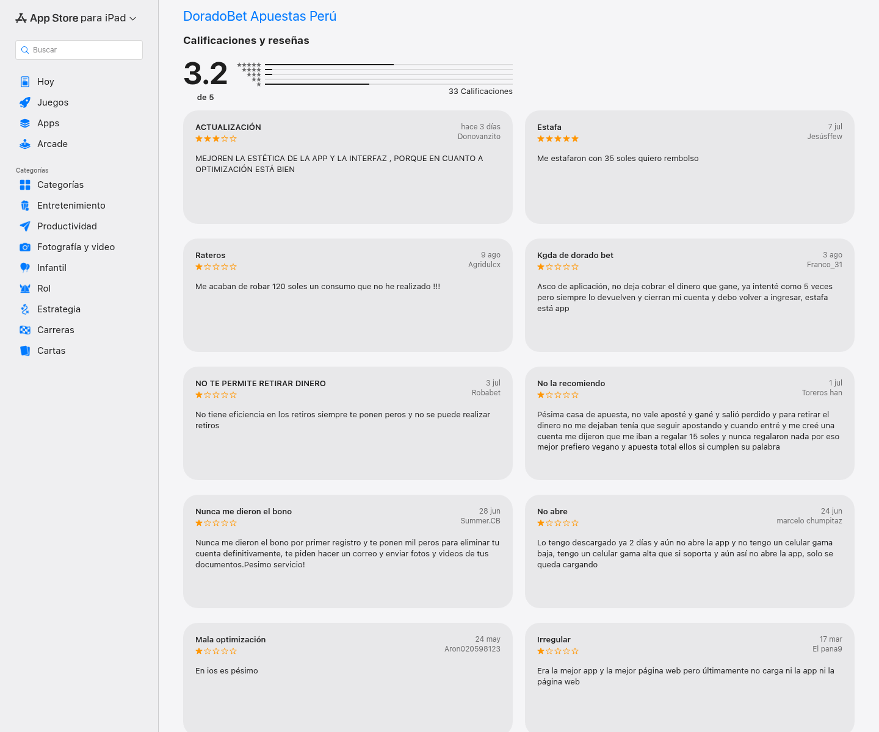Open the Arcade joystick icon

[x=25, y=144]
